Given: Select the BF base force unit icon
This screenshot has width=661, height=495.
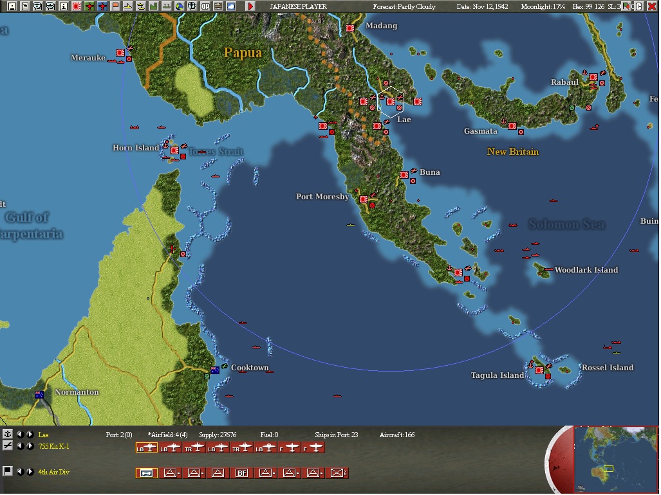Looking at the screenshot, I should 241,473.
